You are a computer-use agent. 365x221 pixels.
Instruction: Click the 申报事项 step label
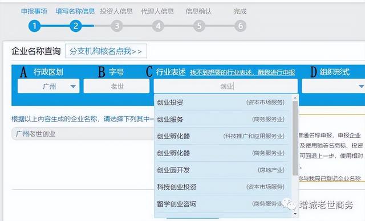tap(34, 11)
